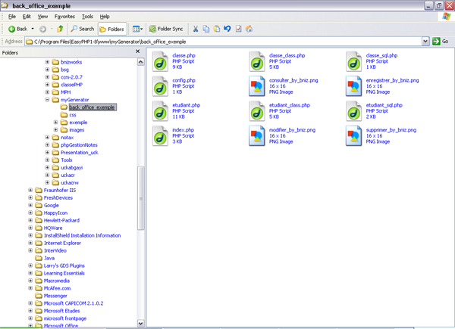Open classe.php Dreamweaver file icon
Screen dimensions: 455x329
[160, 61]
